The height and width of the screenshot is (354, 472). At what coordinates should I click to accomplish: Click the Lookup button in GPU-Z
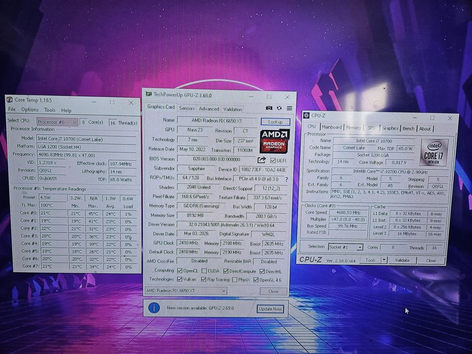275,122
